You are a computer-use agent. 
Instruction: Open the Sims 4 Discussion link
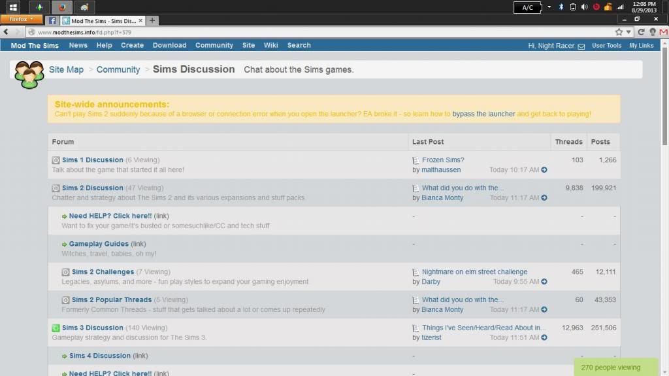point(100,356)
